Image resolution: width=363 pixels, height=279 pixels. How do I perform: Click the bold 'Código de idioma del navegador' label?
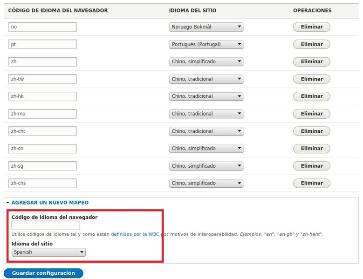point(55,217)
